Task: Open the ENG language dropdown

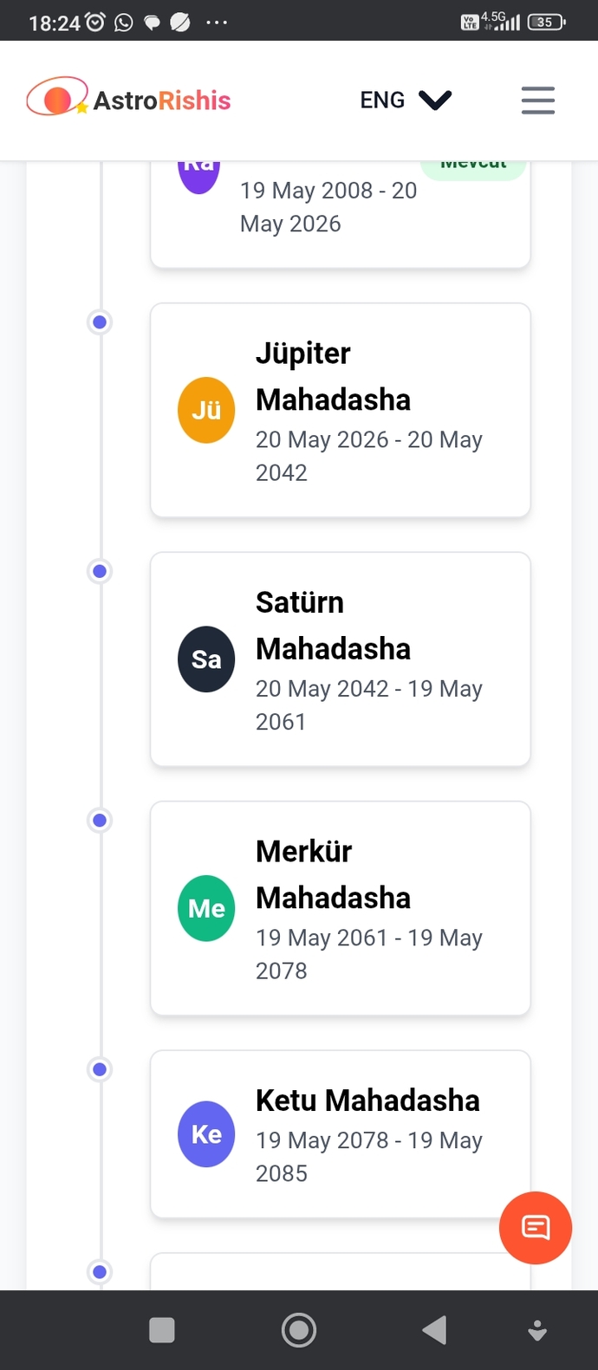Action: [406, 101]
